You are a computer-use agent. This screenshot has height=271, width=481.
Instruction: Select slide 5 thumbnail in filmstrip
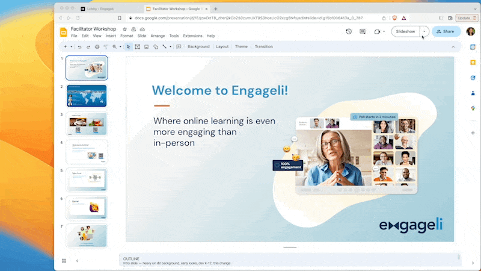tap(87, 179)
